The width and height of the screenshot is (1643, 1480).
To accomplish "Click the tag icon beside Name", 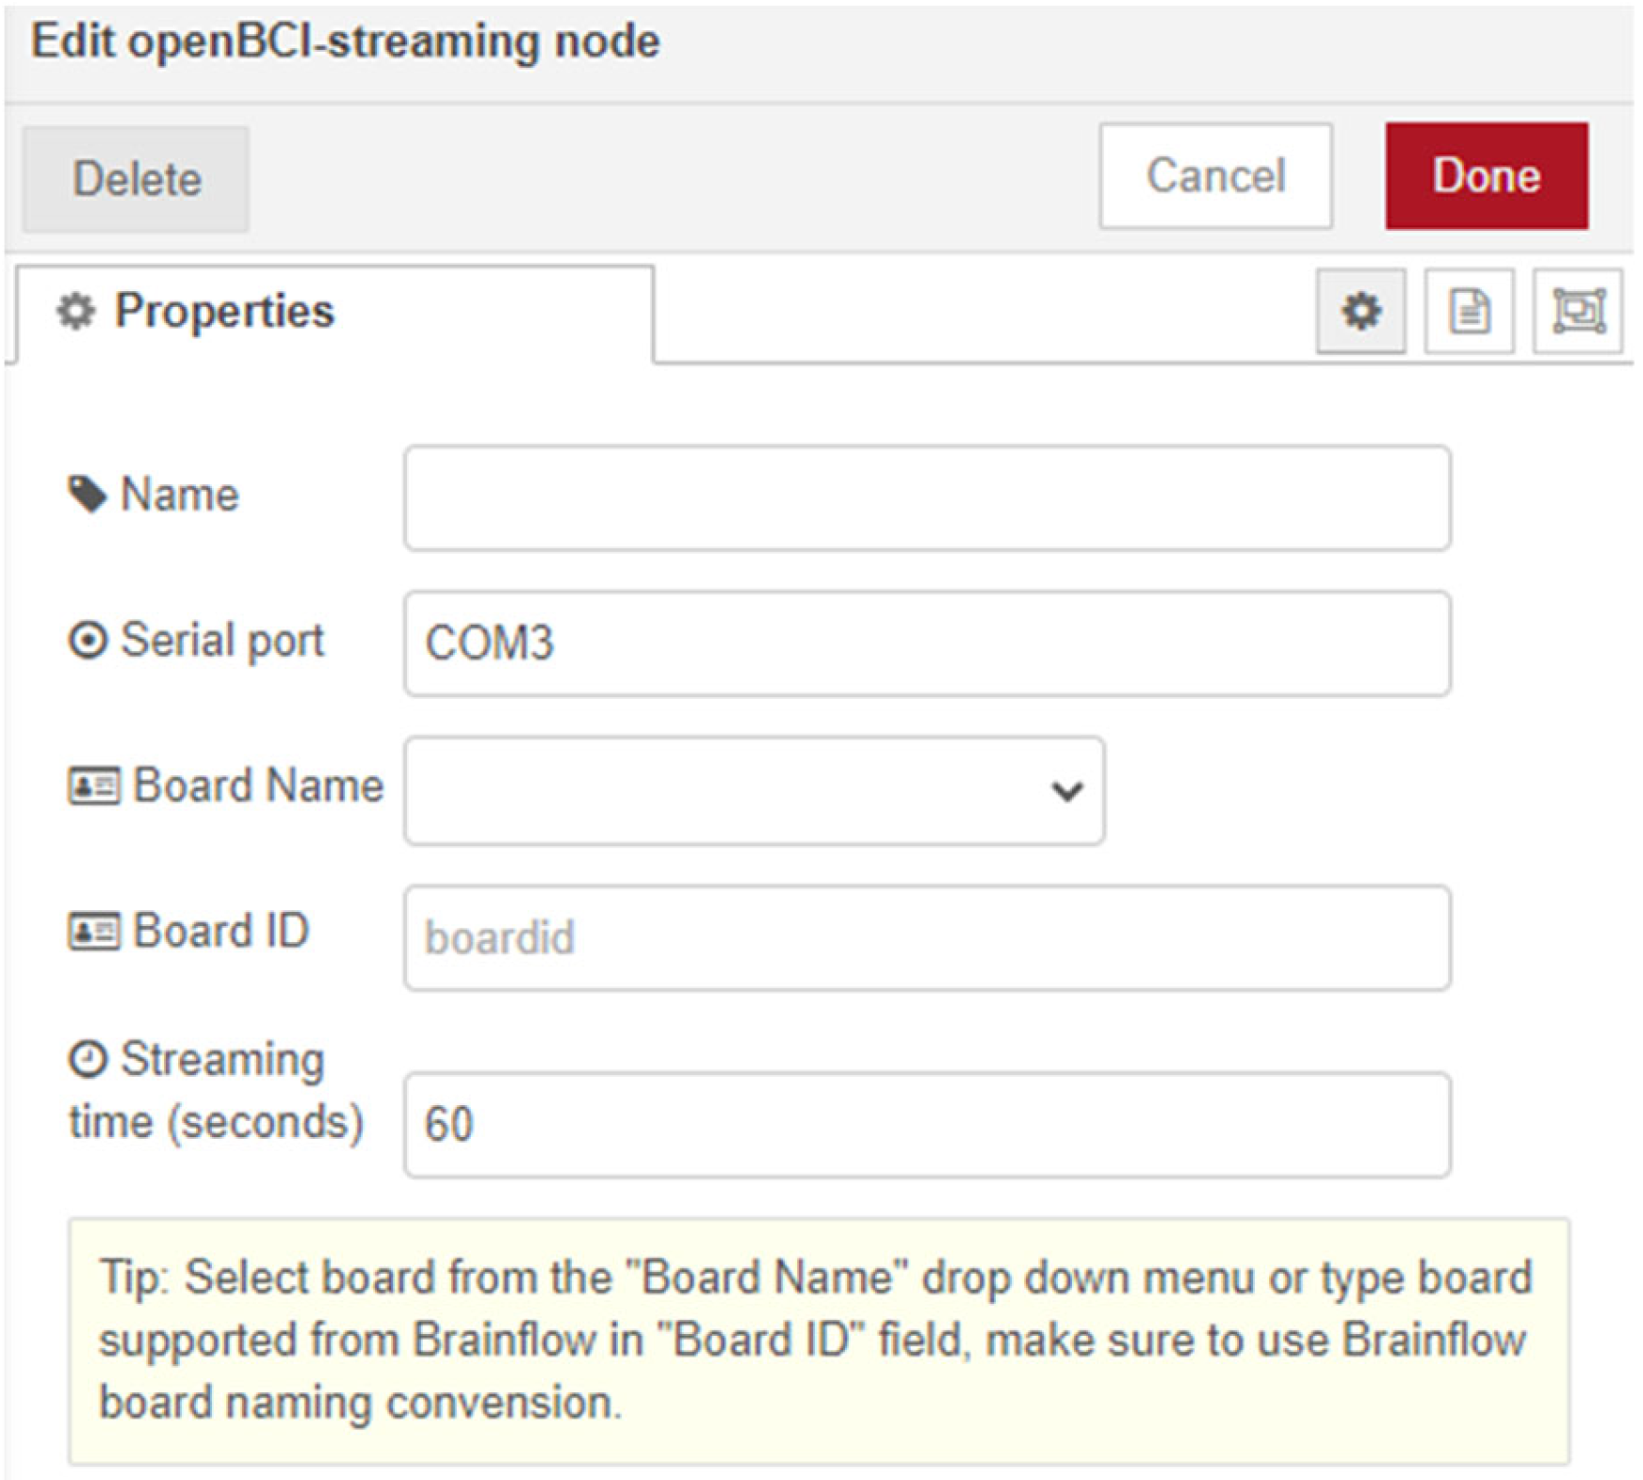I will pos(88,495).
